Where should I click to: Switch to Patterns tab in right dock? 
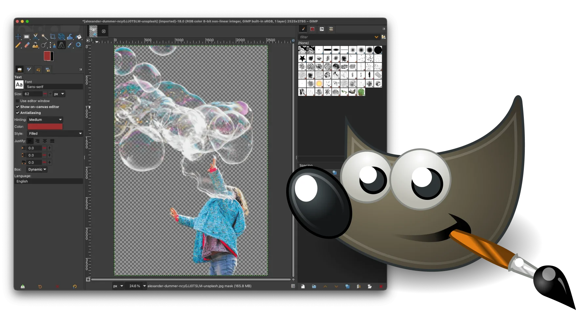[x=312, y=29]
